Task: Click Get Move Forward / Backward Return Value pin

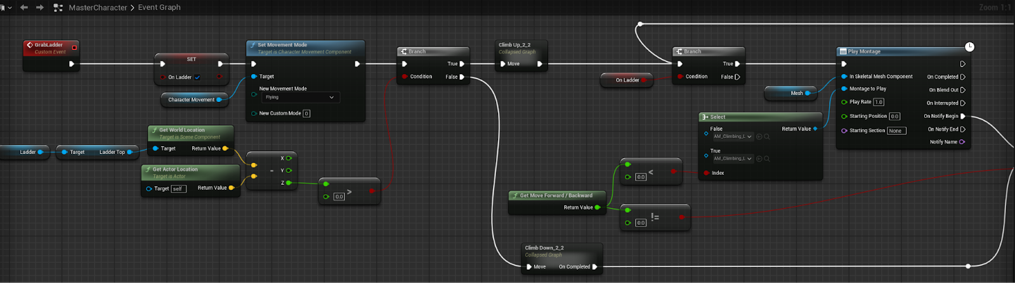Action: pos(598,208)
